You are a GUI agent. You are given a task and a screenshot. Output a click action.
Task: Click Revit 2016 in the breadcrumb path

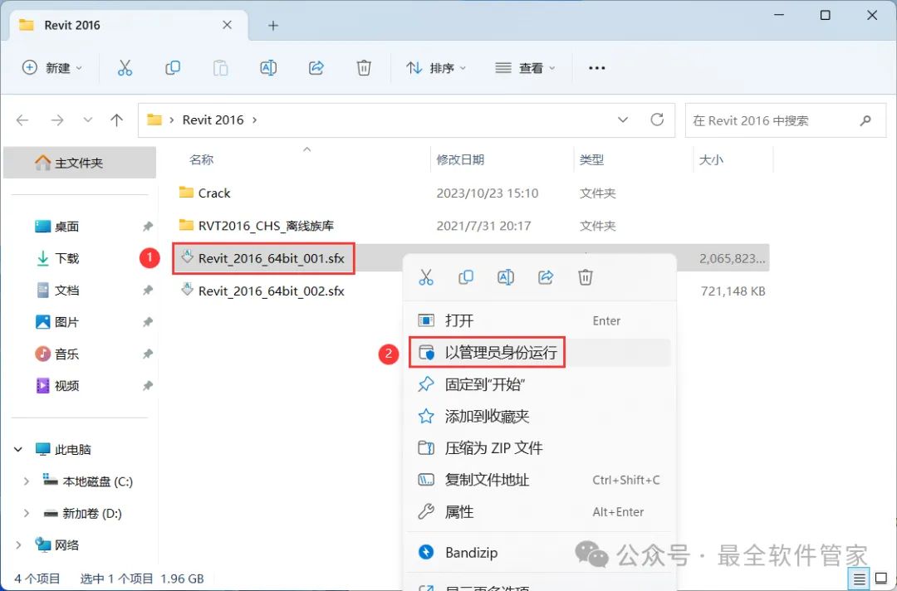213,120
